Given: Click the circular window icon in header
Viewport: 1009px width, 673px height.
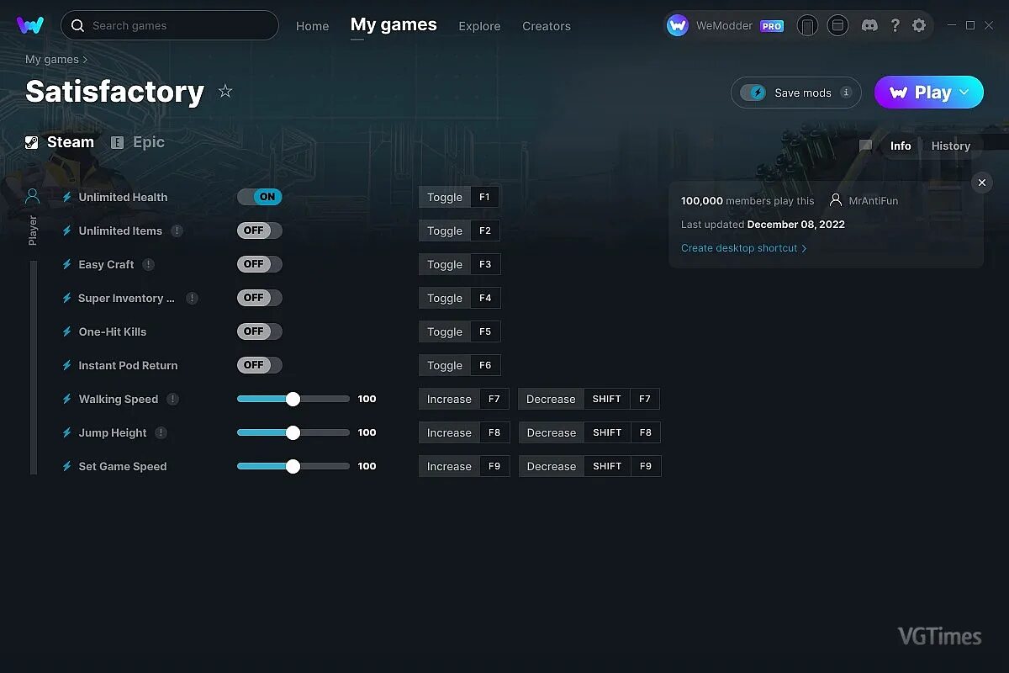Looking at the screenshot, I should [837, 25].
